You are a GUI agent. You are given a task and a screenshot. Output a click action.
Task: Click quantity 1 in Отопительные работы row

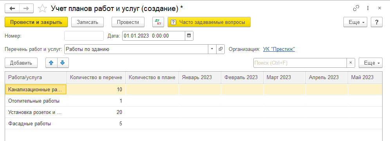pyautogui.click(x=96, y=101)
